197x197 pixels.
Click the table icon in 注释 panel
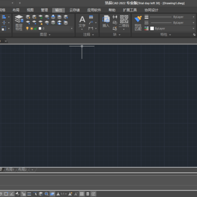[91, 17]
